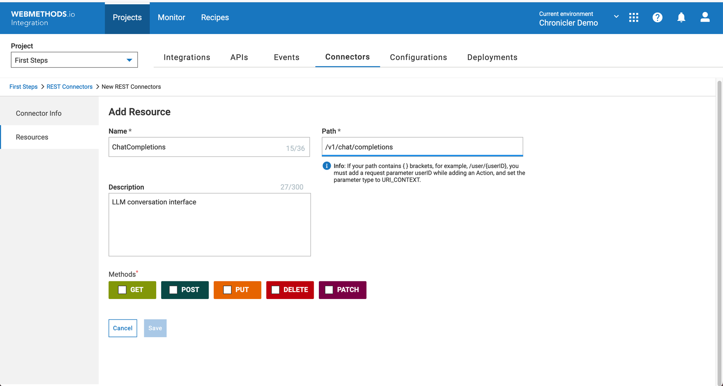Image resolution: width=723 pixels, height=386 pixels.
Task: Click the webMethods.io Integration logo
Action: (x=43, y=18)
